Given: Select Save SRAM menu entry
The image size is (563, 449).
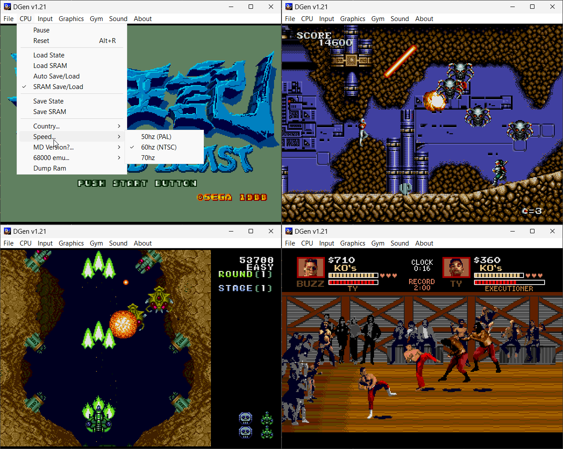Looking at the screenshot, I should (x=72, y=112).
